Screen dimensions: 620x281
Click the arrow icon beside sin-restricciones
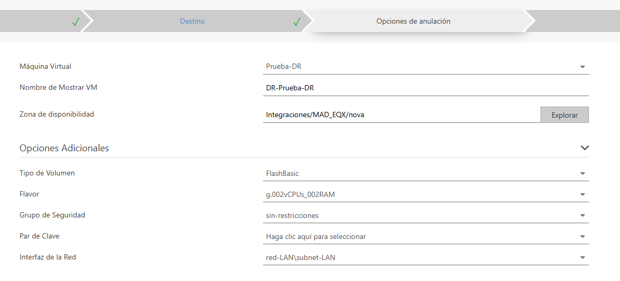tap(583, 216)
